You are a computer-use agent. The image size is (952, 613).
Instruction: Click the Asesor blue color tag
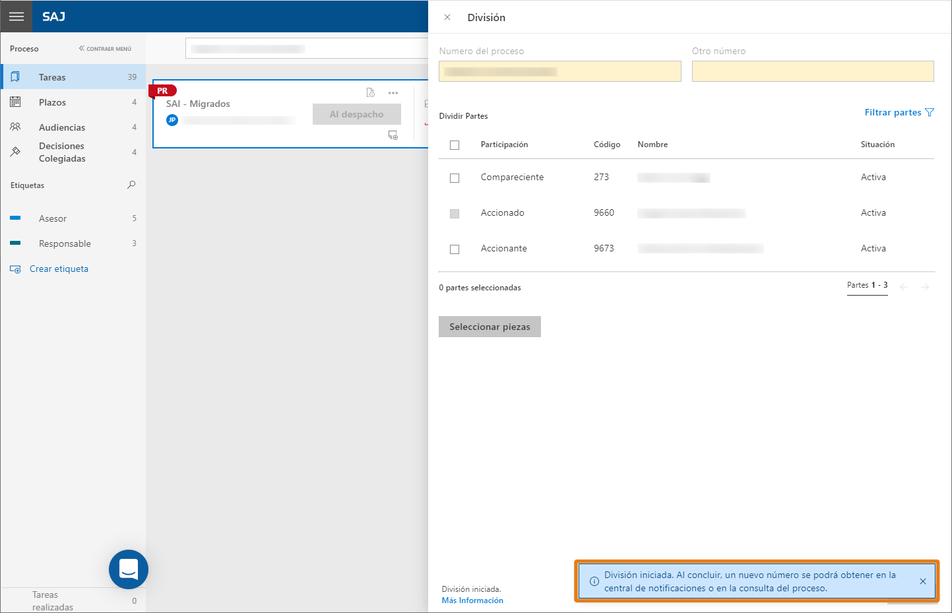pos(15,218)
